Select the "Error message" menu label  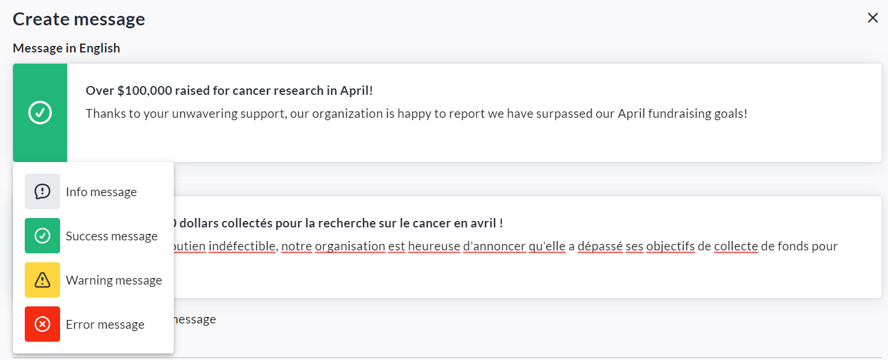click(x=105, y=325)
